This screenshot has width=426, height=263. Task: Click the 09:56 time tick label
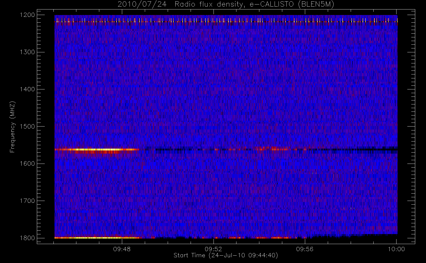point(305,249)
